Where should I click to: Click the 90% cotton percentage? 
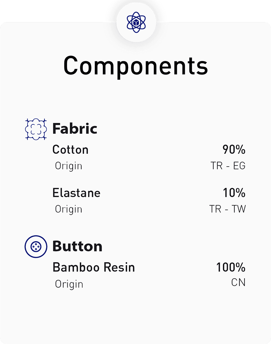click(234, 149)
